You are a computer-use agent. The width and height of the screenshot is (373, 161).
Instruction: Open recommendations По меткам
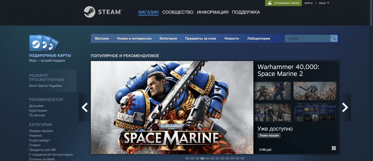tap(37, 115)
